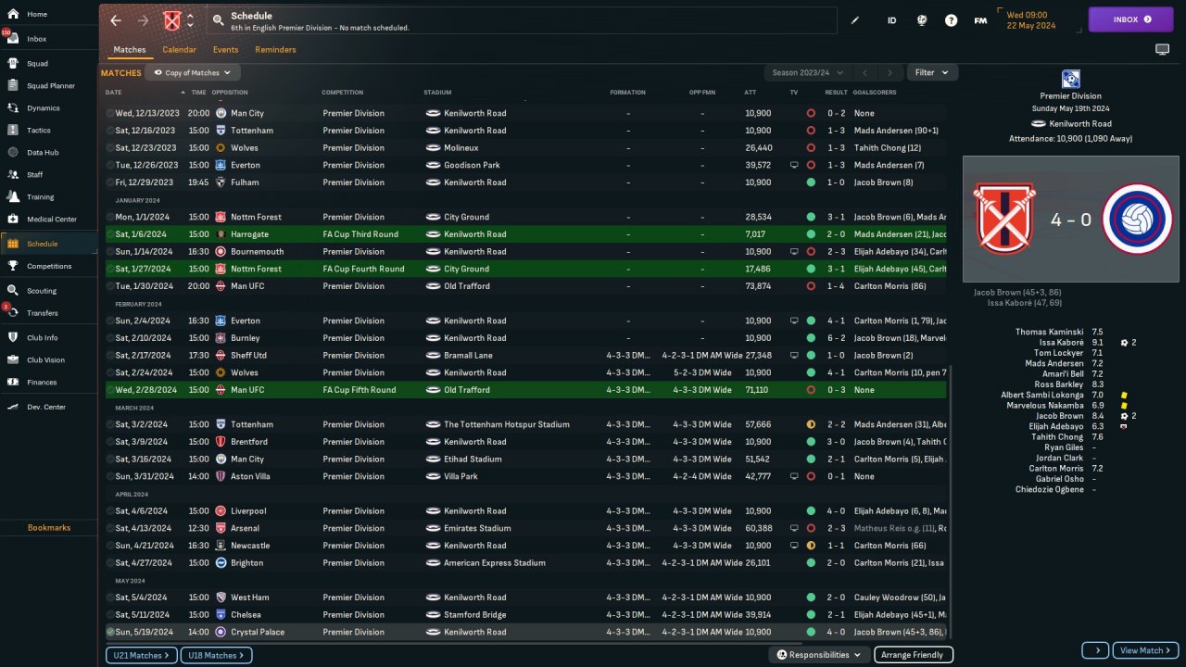The width and height of the screenshot is (1186, 667).
Task: Click the purple INBOX continue button
Action: coord(1131,19)
